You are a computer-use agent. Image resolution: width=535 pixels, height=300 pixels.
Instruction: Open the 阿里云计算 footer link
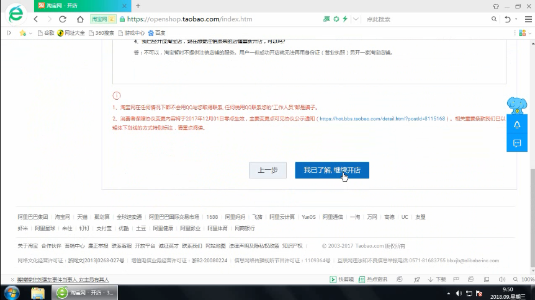click(282, 217)
